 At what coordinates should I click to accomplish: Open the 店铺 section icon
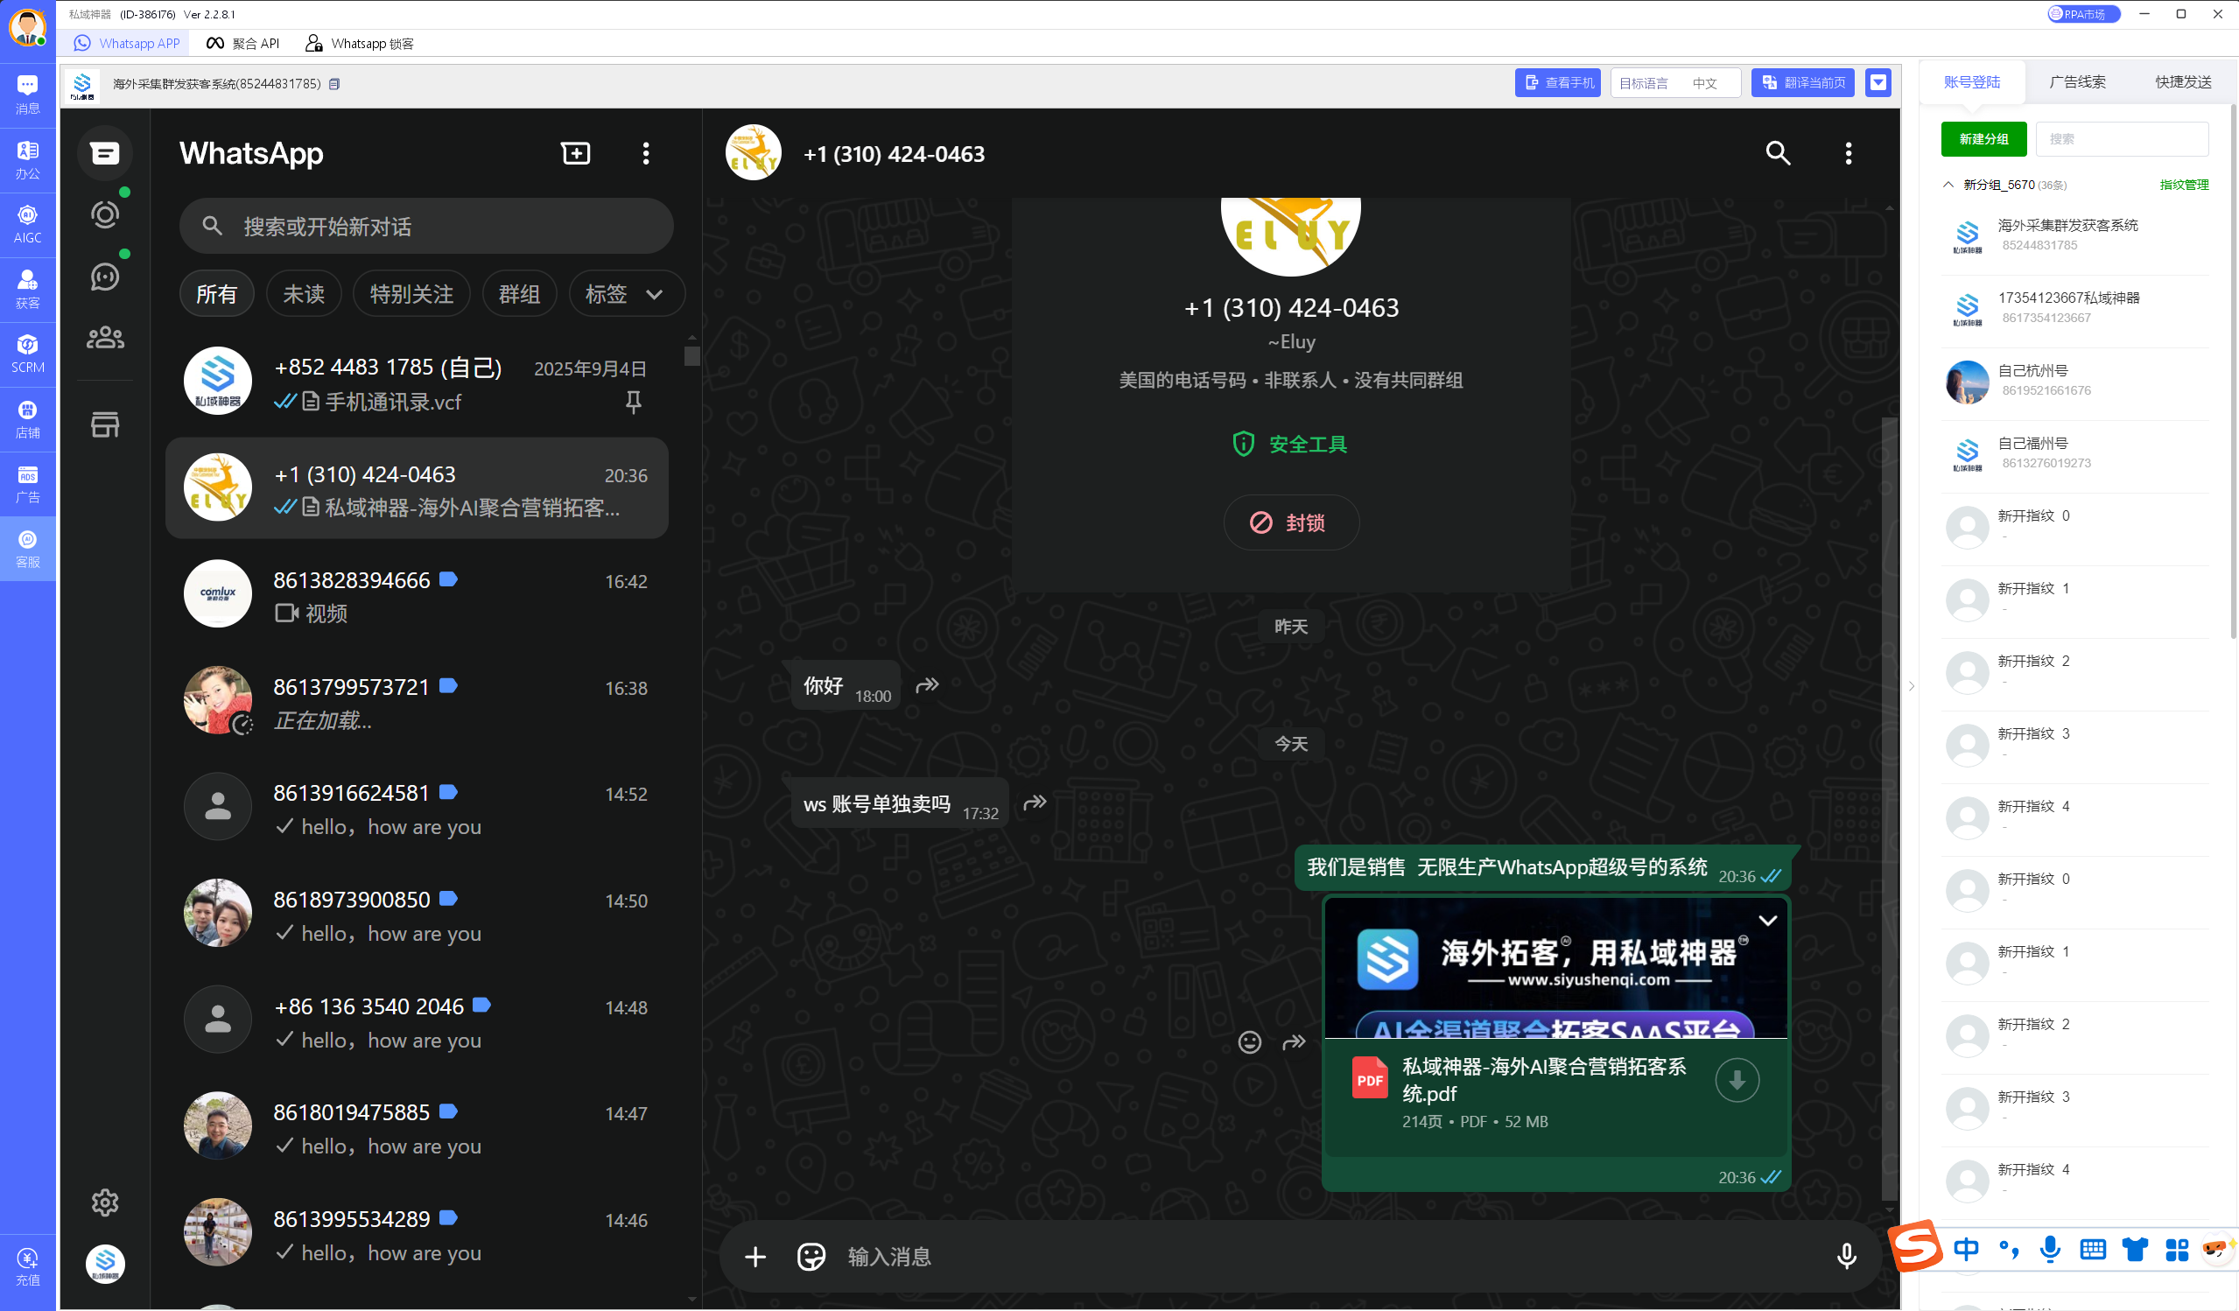27,417
